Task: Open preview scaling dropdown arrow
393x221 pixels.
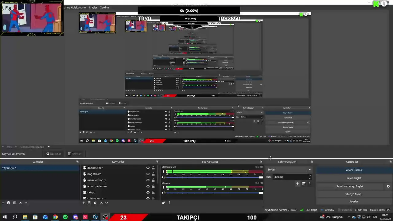Action: pyautogui.click(x=49, y=147)
